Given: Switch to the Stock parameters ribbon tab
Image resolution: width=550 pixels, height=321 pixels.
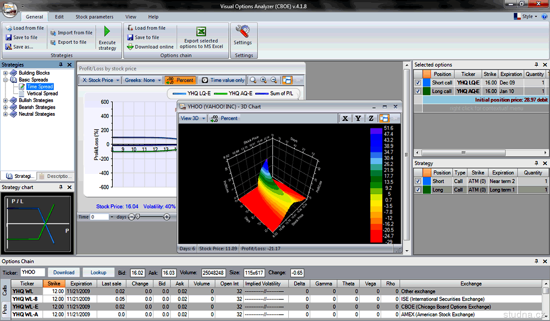Looking at the screenshot, I should (x=94, y=17).
